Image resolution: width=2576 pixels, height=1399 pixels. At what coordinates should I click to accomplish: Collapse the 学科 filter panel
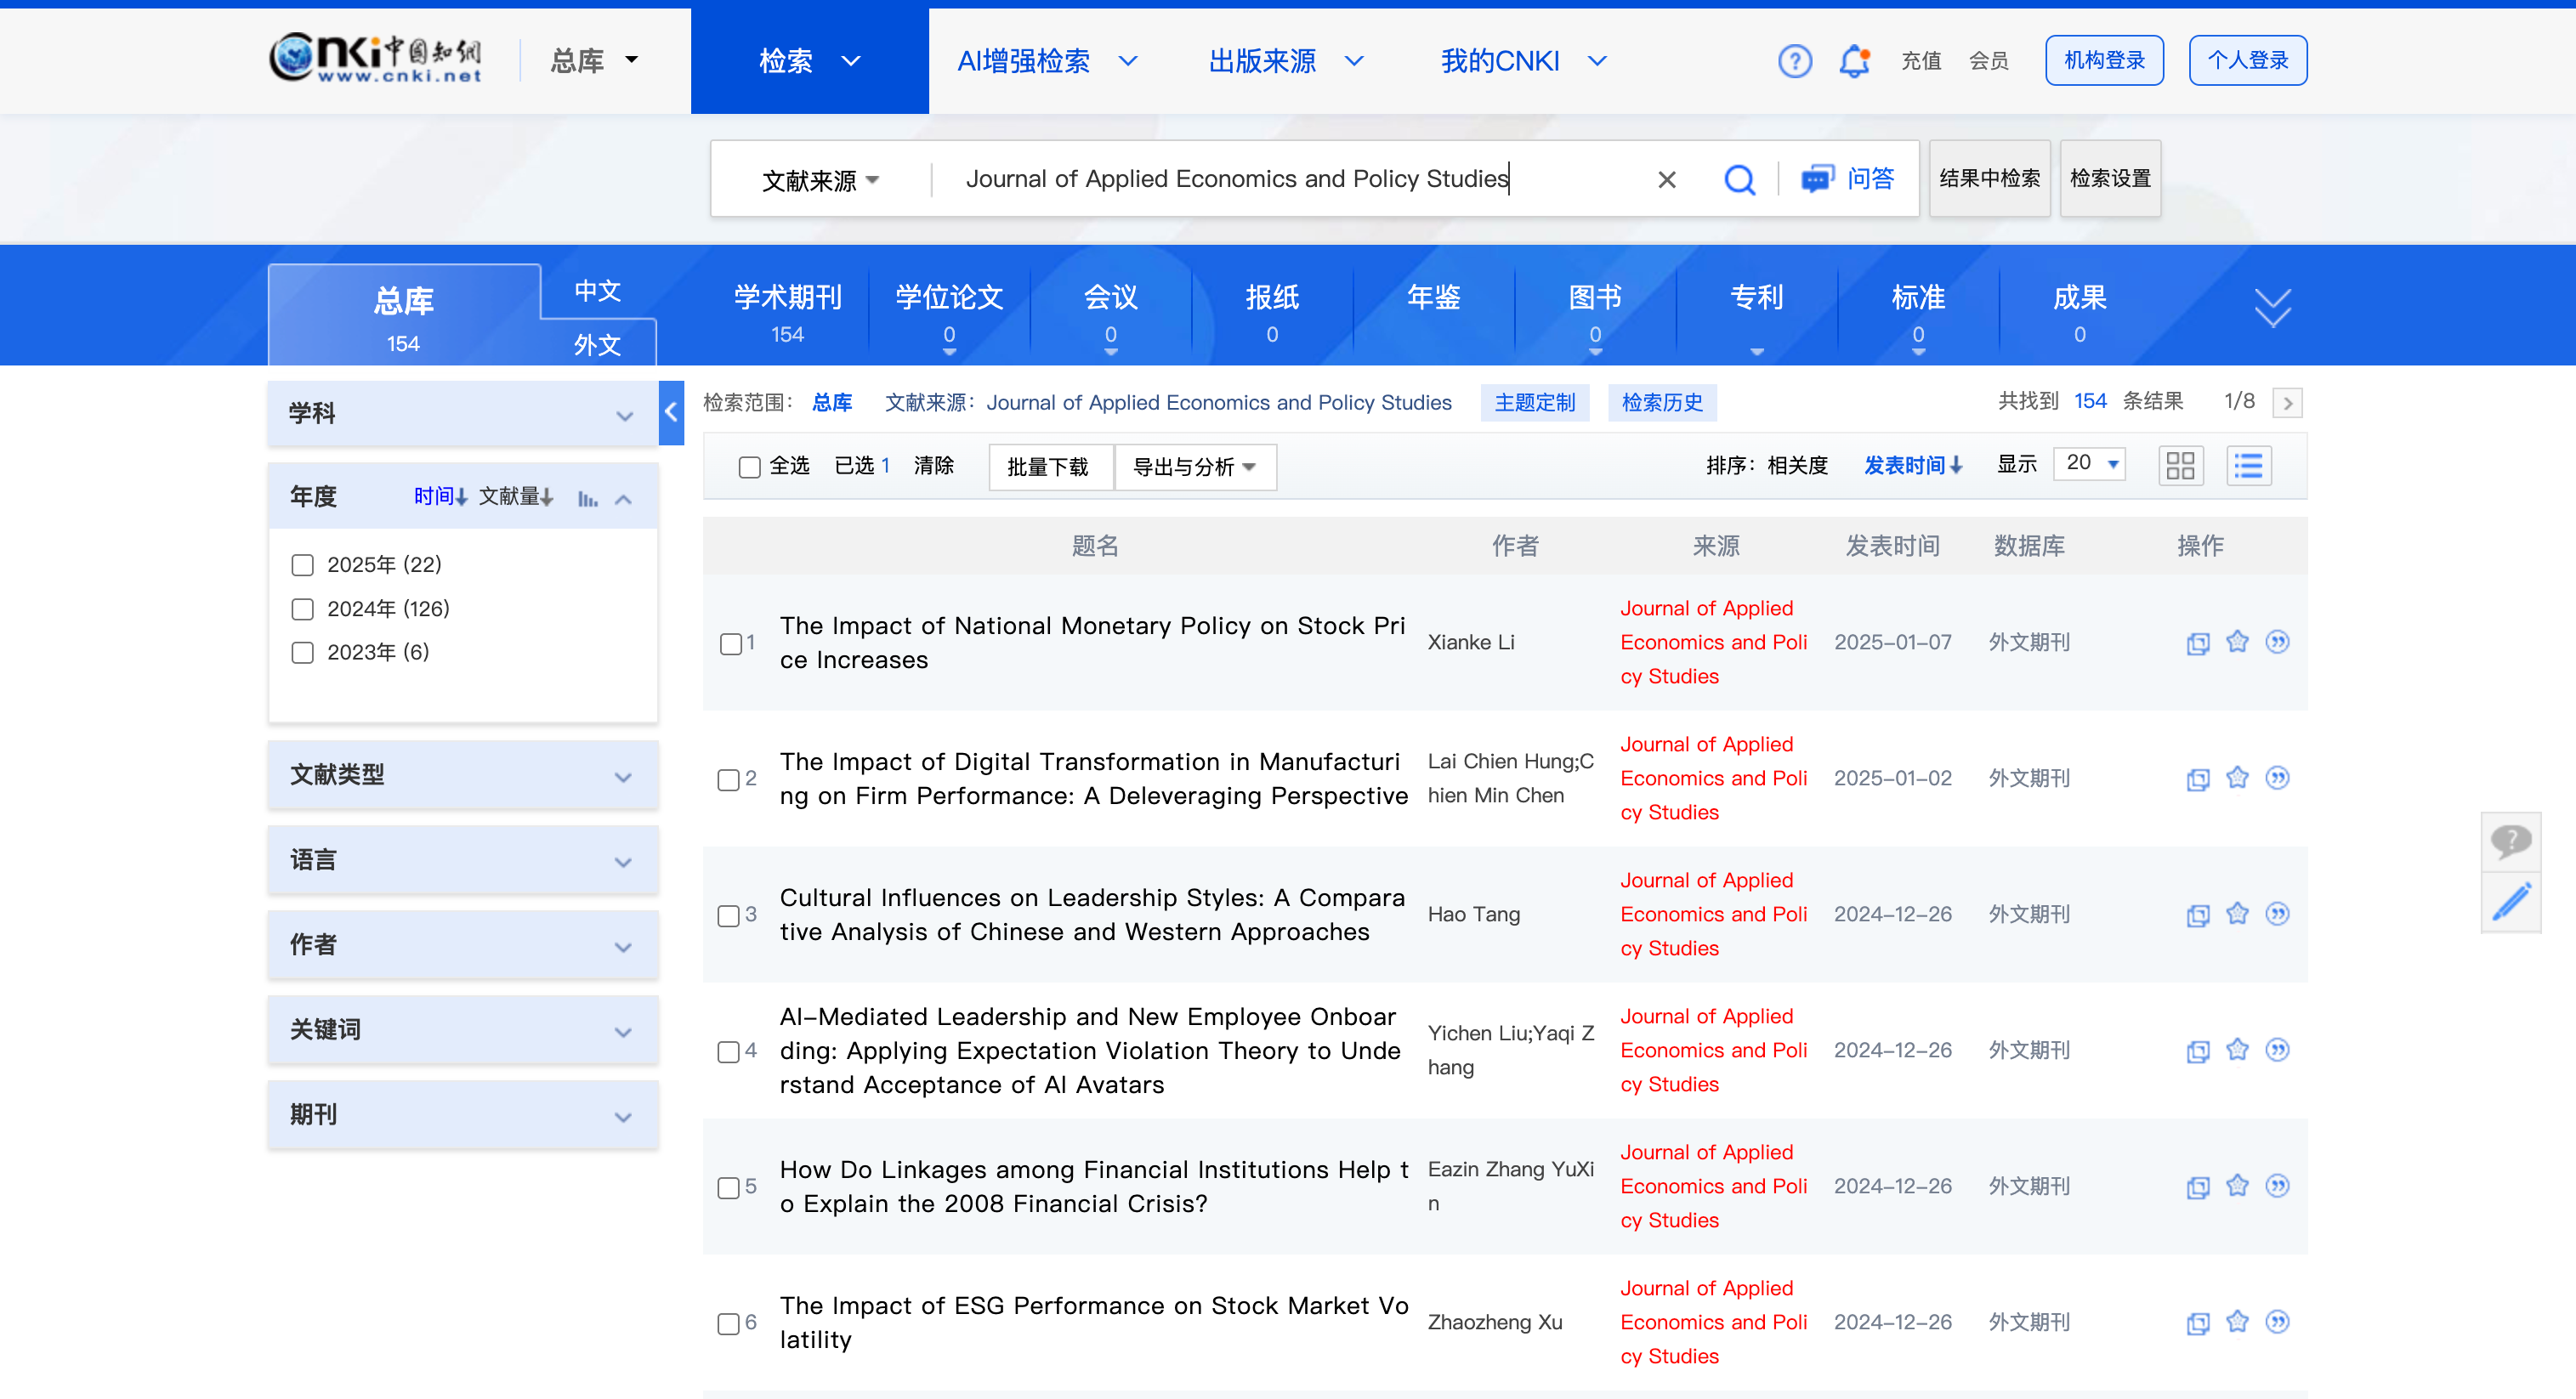(625, 414)
